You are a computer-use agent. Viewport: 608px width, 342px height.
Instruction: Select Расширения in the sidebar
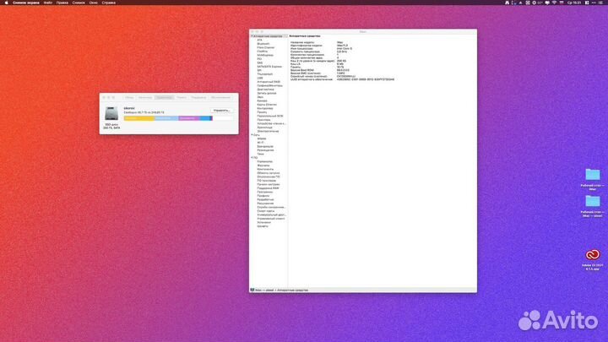pyautogui.click(x=265, y=204)
